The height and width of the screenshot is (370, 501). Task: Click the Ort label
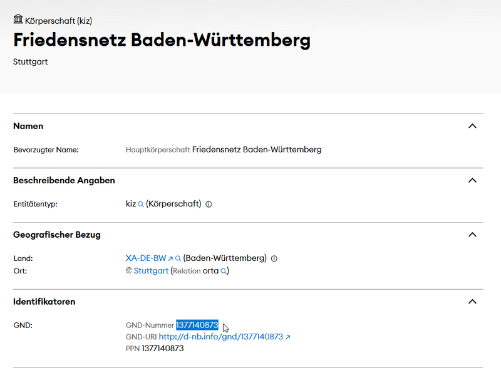20,271
